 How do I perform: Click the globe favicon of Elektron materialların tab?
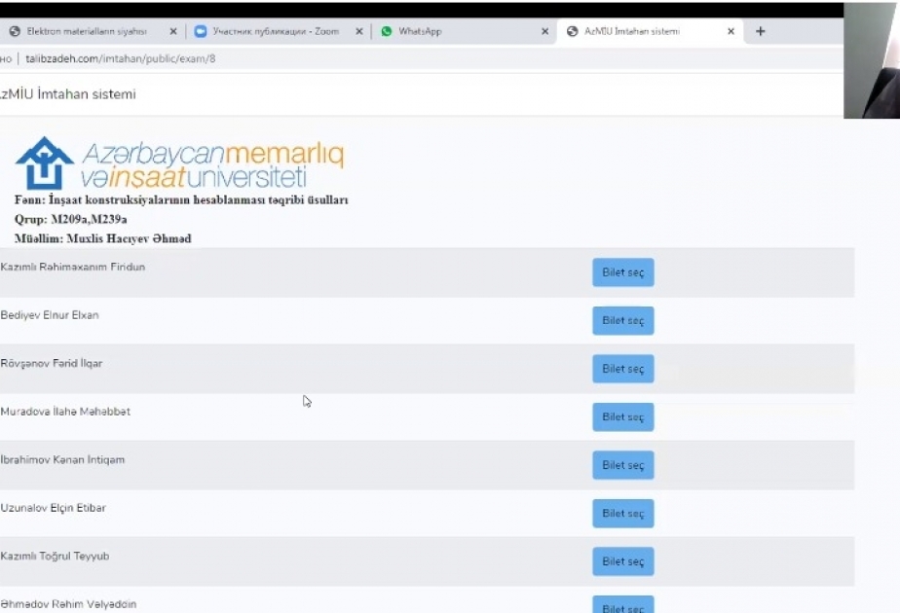(15, 31)
